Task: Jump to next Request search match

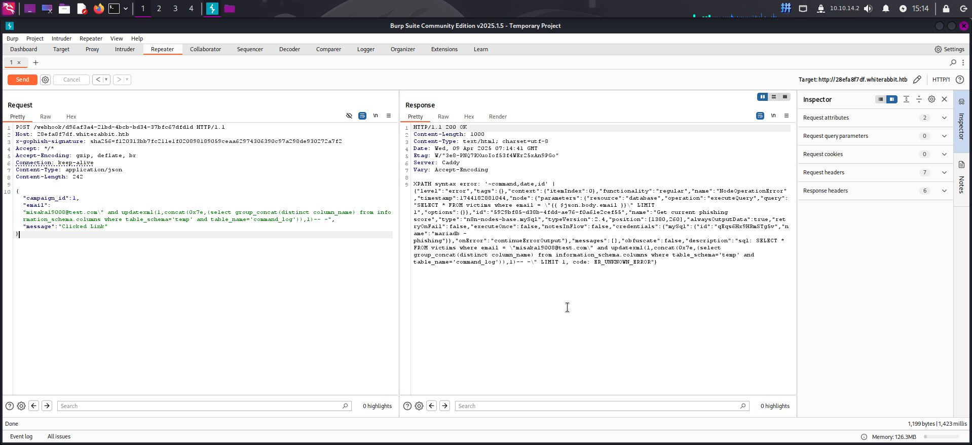Action: click(x=47, y=406)
